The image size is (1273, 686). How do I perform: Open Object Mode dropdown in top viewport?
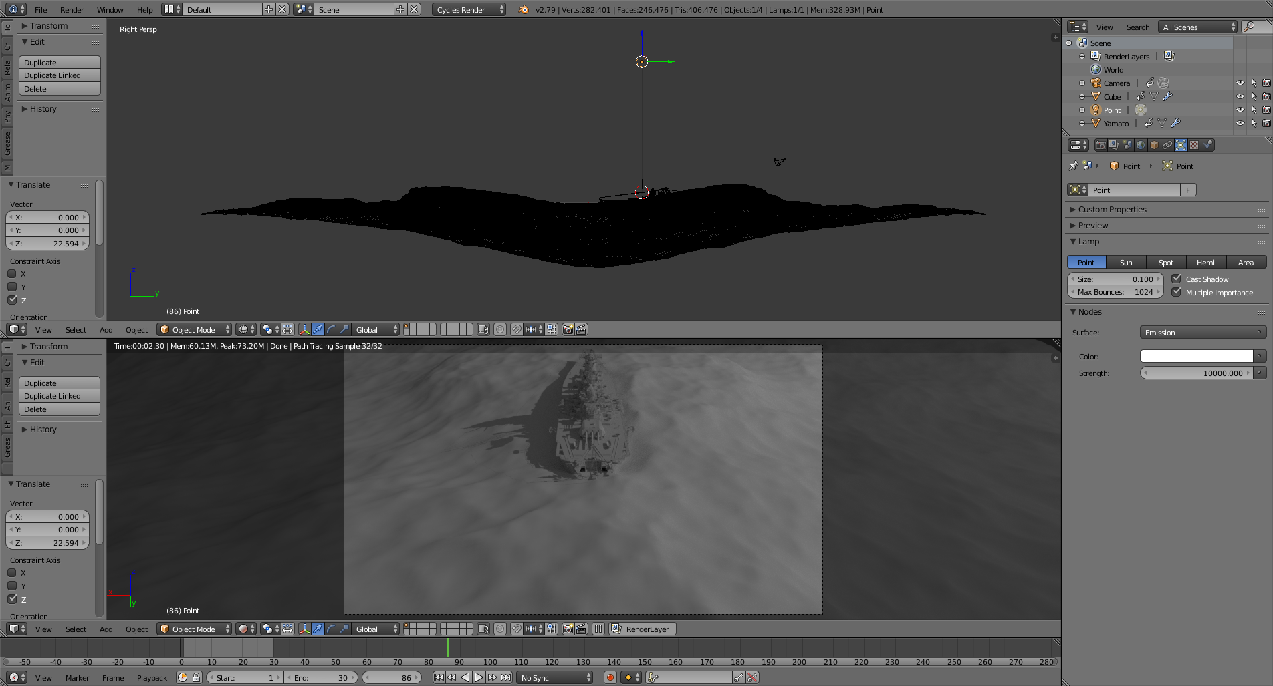click(195, 329)
